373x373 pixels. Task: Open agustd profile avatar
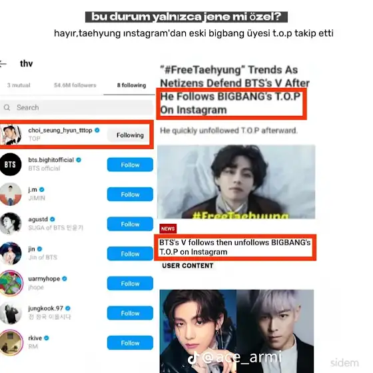tap(11, 224)
